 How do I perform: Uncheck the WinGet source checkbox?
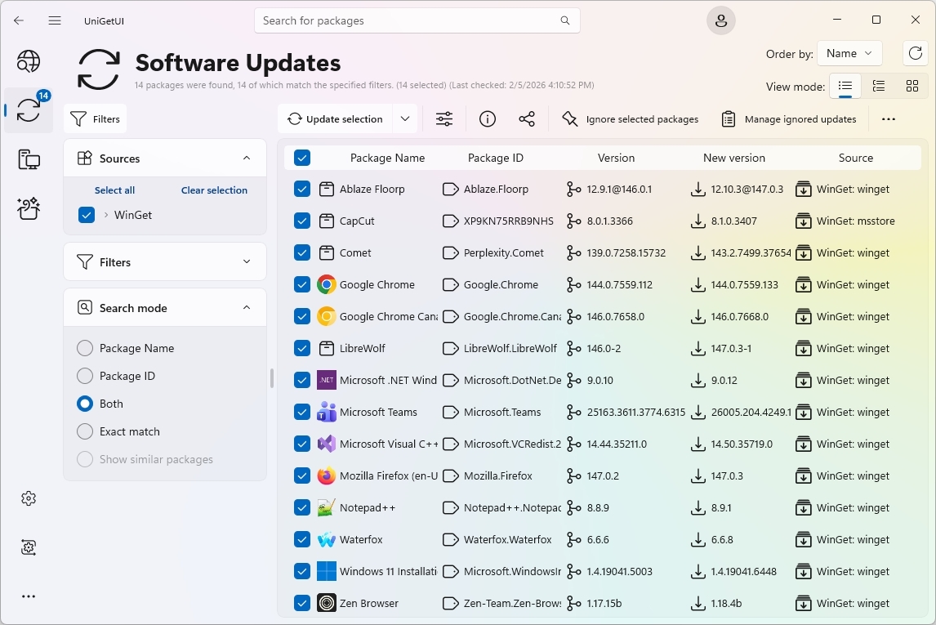point(86,215)
